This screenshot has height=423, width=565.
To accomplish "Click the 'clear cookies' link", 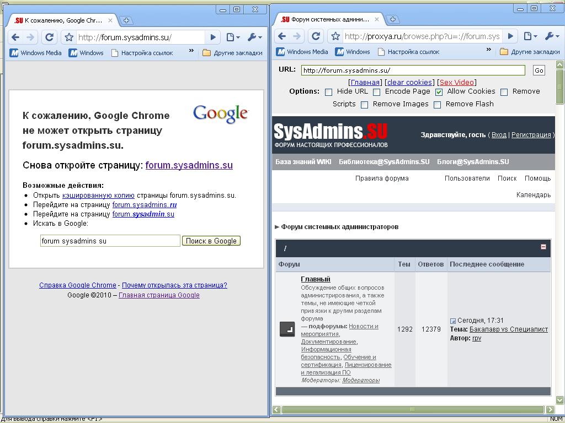I will 409,83.
